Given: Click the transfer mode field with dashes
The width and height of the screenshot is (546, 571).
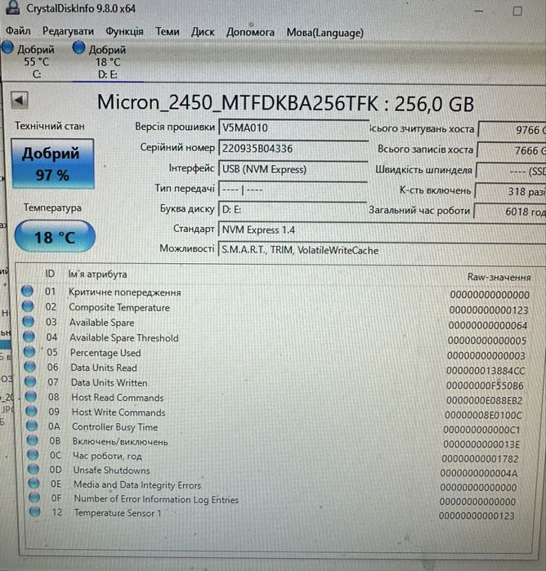Looking at the screenshot, I should [x=293, y=190].
